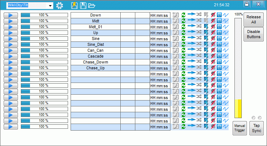Click the grey cursor arrow in Down row
Screen dimensions: 267x146
[x=206, y=15]
